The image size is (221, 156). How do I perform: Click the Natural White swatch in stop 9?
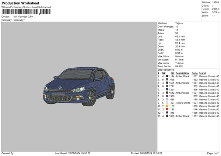(x=167, y=103)
